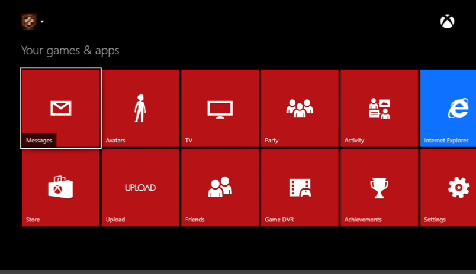Select the "Achievements" label text

(363, 220)
